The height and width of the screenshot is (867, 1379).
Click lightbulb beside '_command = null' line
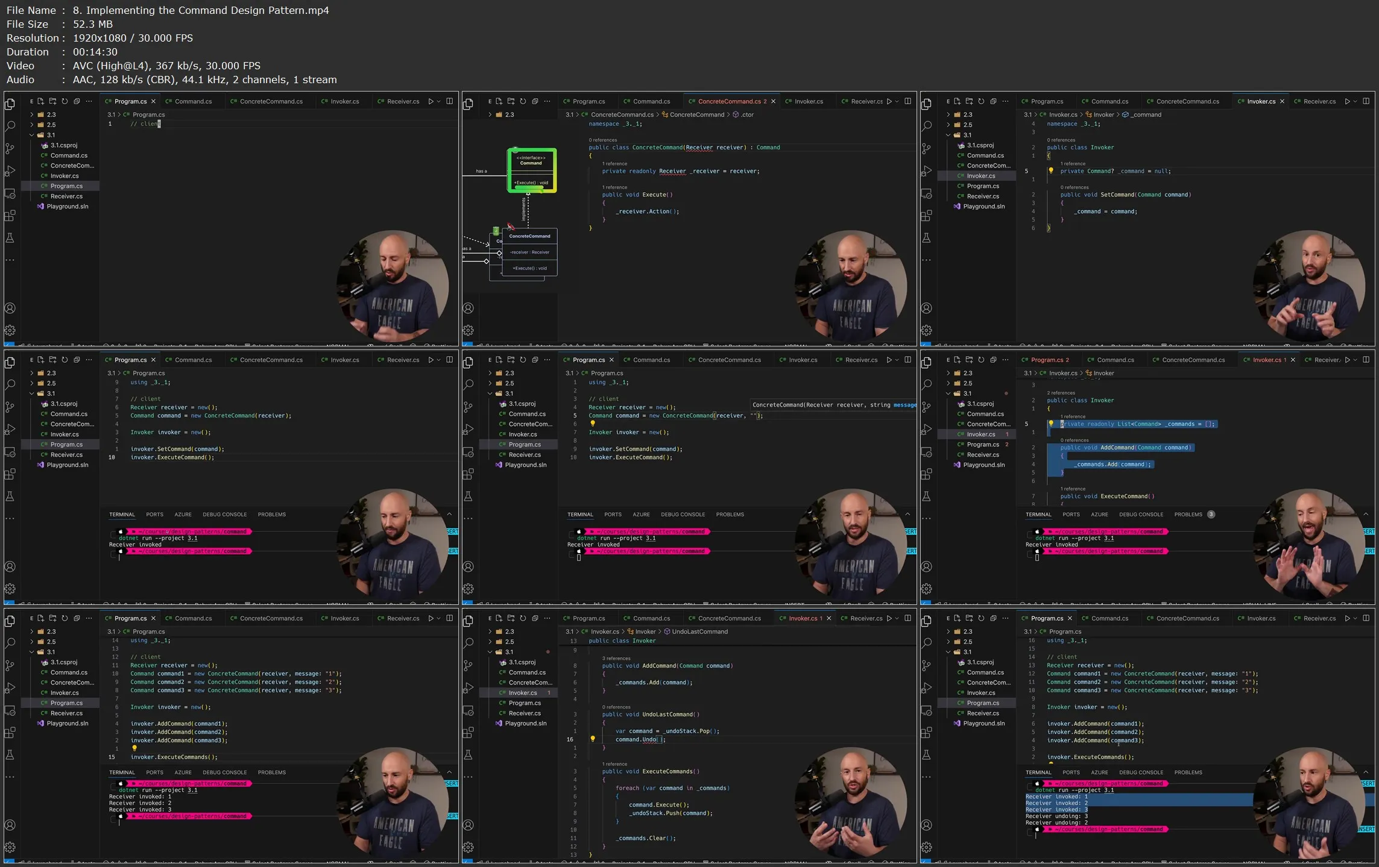pos(1051,171)
